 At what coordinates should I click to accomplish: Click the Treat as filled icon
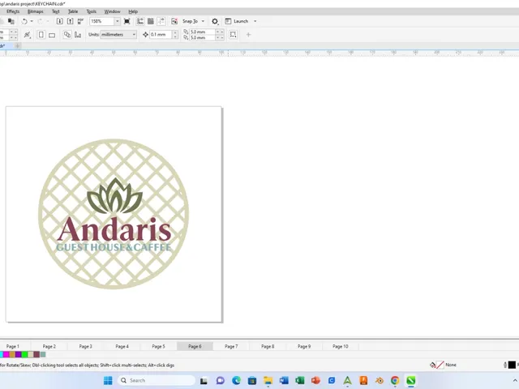click(233, 34)
